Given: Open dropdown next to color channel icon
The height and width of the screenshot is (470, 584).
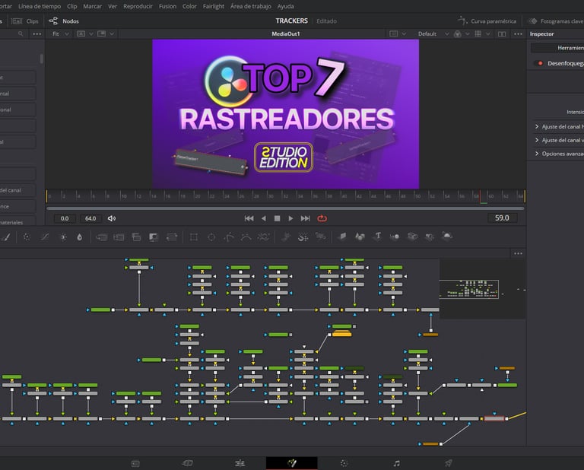Looking at the screenshot, I should coord(467,34).
